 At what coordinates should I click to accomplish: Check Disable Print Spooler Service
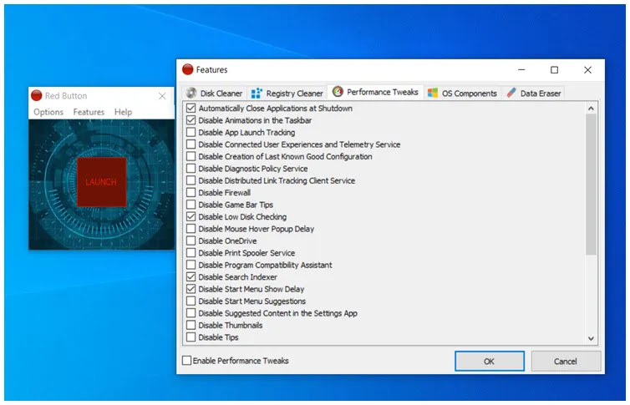[x=191, y=253]
